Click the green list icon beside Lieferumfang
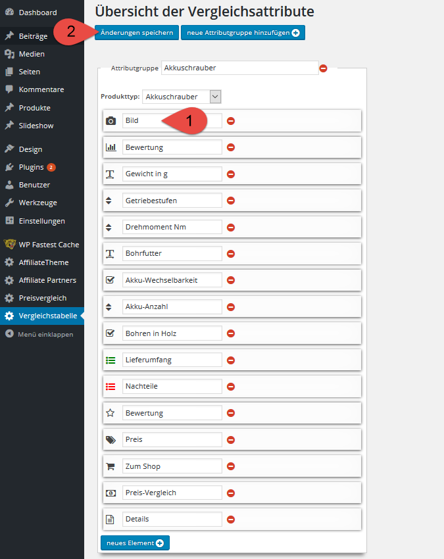The image size is (444, 559). [111, 360]
